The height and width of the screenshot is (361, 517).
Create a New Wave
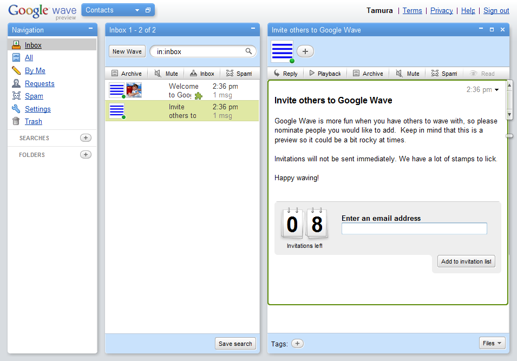point(127,51)
